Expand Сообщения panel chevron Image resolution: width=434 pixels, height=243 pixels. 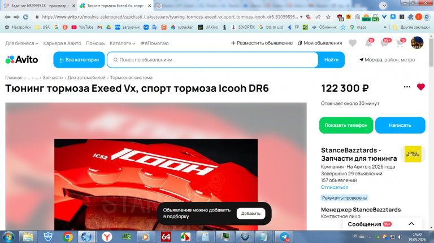click(x=411, y=224)
